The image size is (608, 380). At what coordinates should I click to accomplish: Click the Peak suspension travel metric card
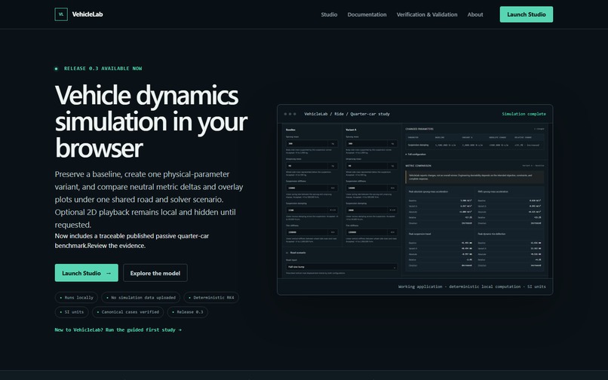tap(440, 250)
